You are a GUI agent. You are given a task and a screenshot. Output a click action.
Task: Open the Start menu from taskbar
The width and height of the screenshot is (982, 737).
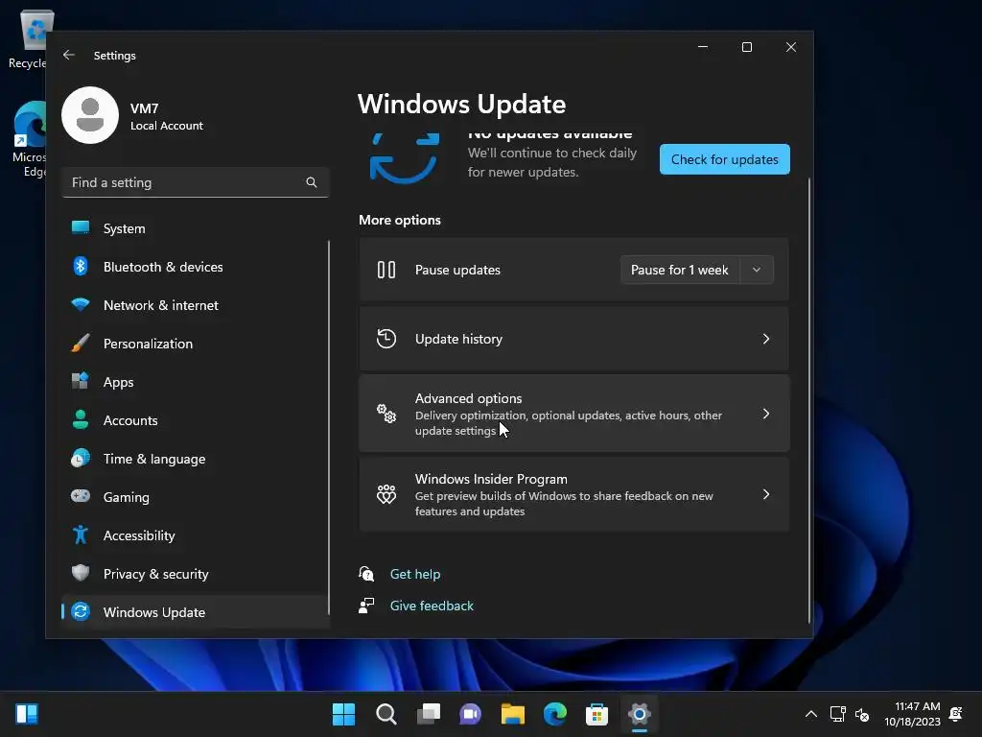pos(343,714)
